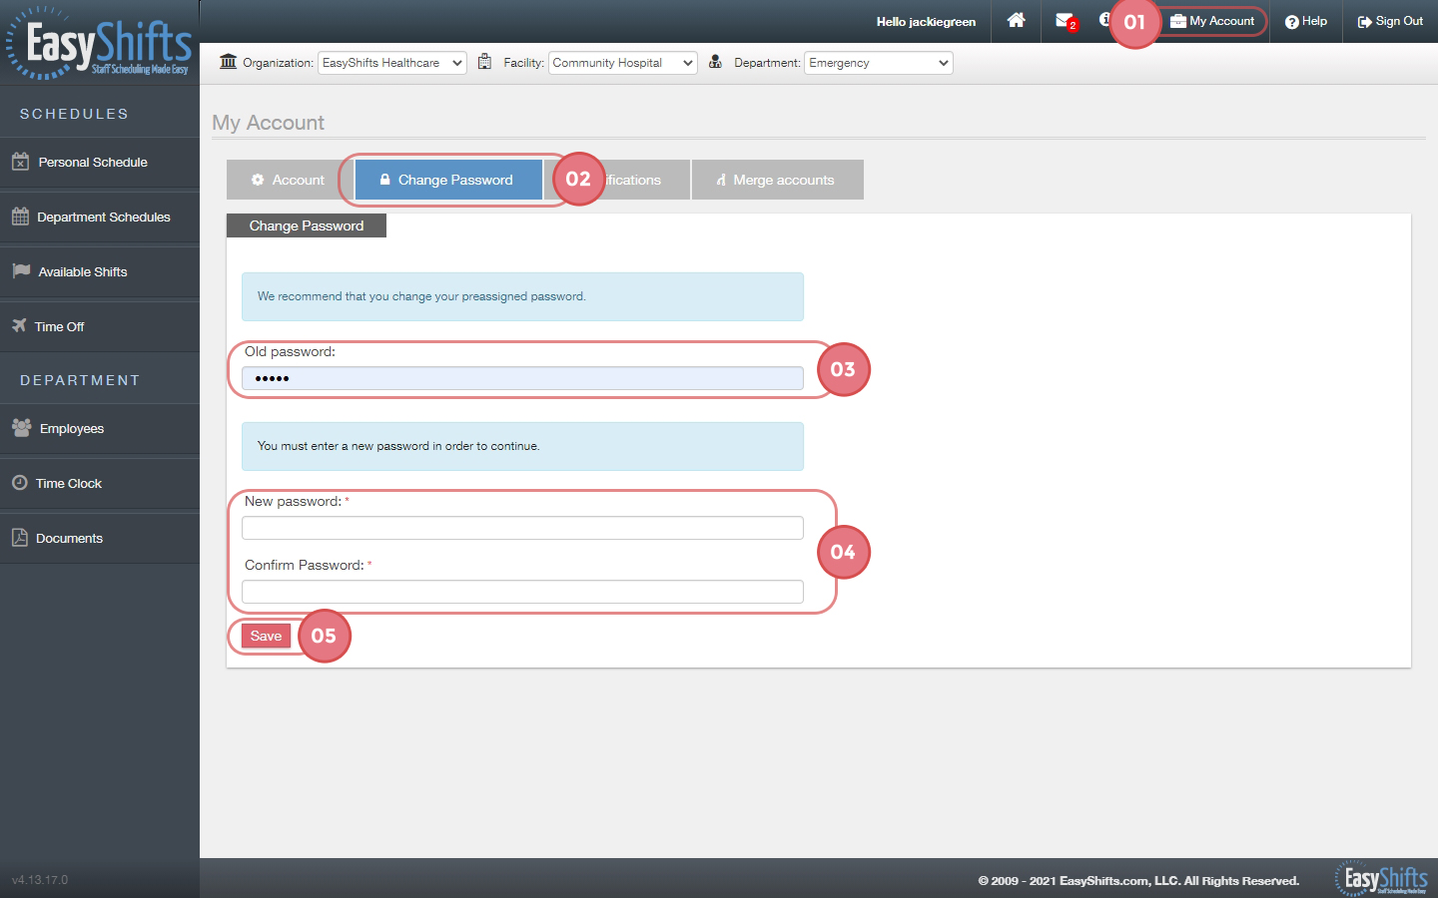The width and height of the screenshot is (1438, 898).
Task: Open the Help link
Action: coord(1306,21)
